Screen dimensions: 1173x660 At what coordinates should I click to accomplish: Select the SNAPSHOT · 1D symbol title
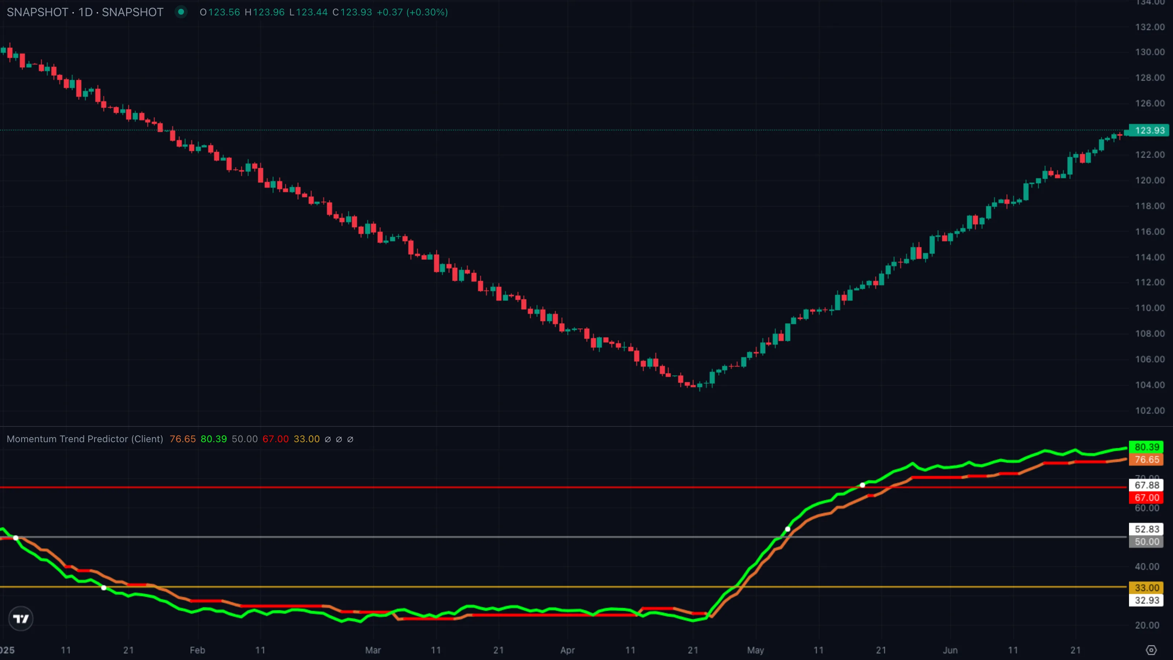pyautogui.click(x=85, y=12)
